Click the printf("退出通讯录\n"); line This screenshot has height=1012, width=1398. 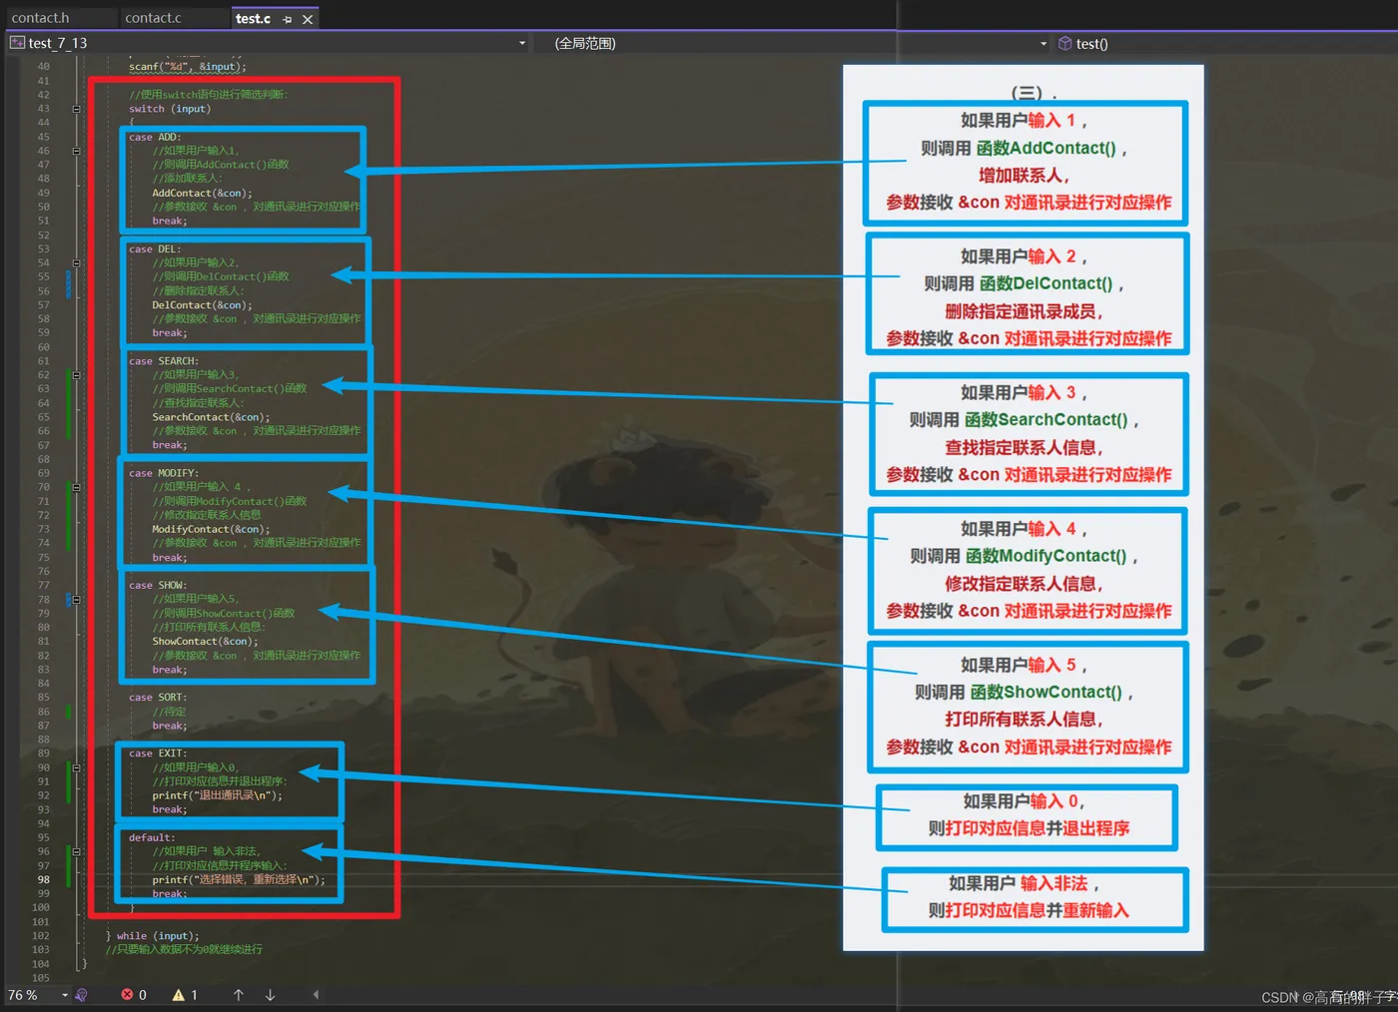coord(217,795)
